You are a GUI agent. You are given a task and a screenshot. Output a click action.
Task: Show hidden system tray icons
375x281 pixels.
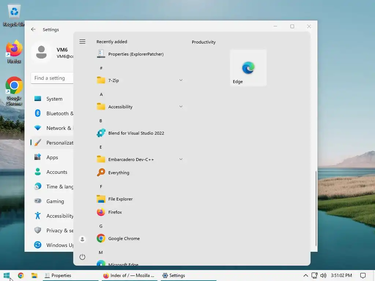click(x=306, y=276)
